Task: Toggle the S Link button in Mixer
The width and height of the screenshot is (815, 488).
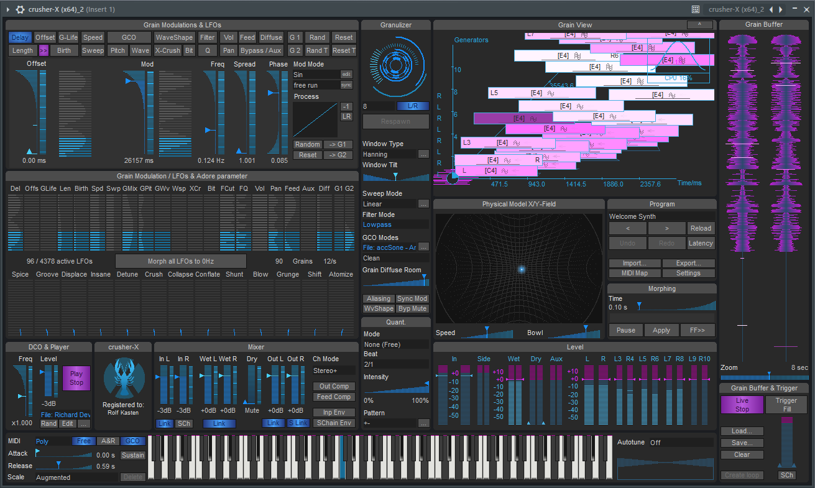Action: [x=298, y=423]
